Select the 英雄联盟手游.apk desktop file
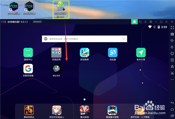Screen dimensions: 175x119 point(61,9)
